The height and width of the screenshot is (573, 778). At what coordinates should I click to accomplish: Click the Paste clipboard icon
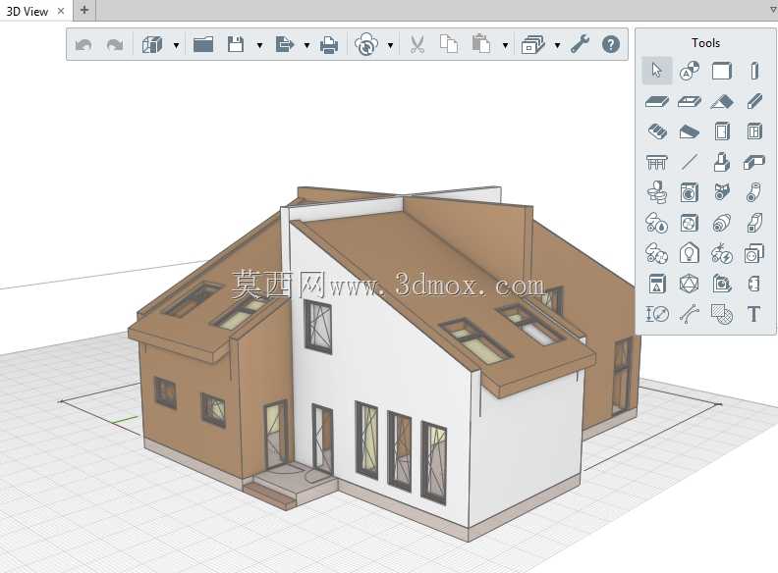click(x=480, y=43)
